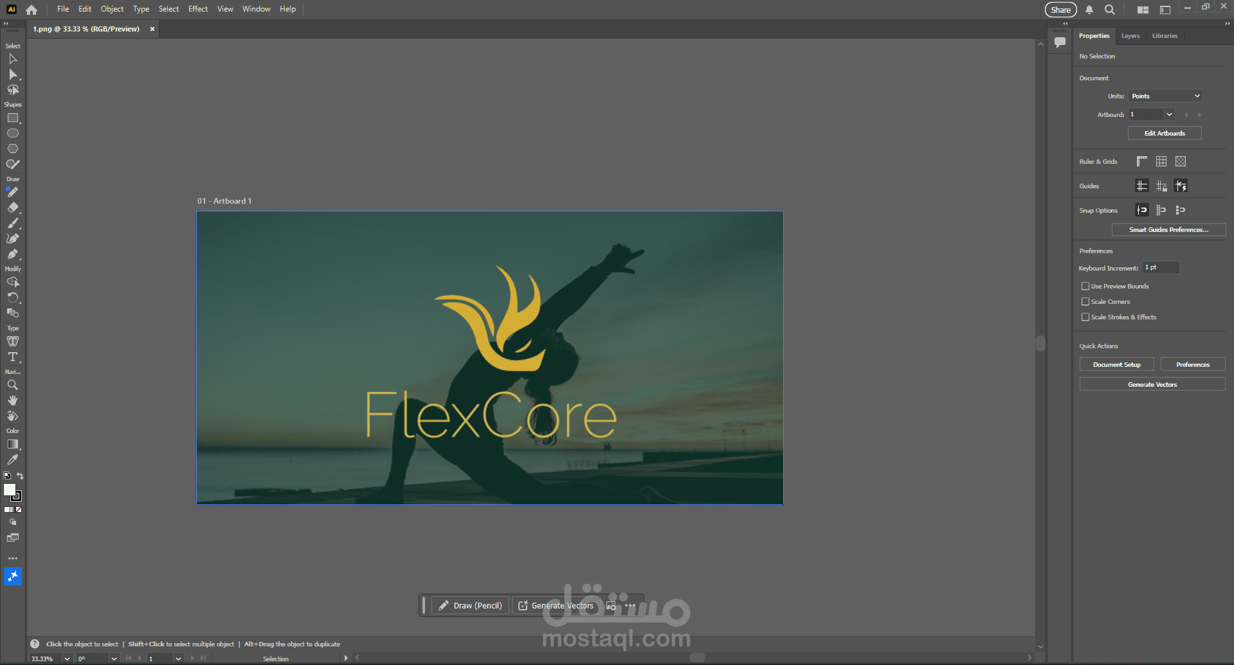
Task: Toggle Smart Guides icon
Action: coord(1181,186)
